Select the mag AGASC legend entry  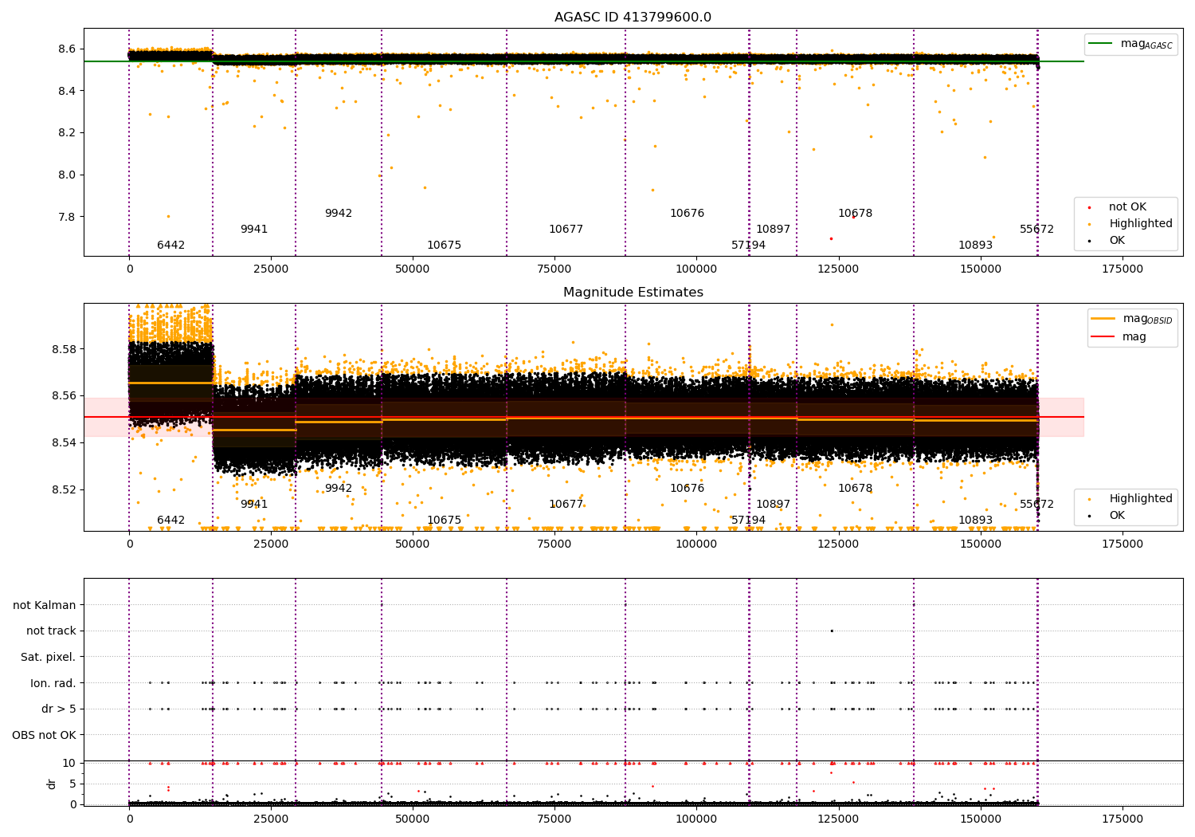pos(1131,44)
